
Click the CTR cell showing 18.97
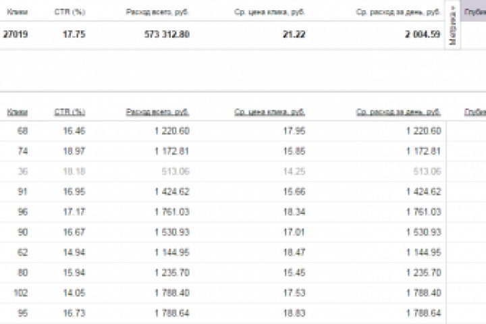[75, 151]
